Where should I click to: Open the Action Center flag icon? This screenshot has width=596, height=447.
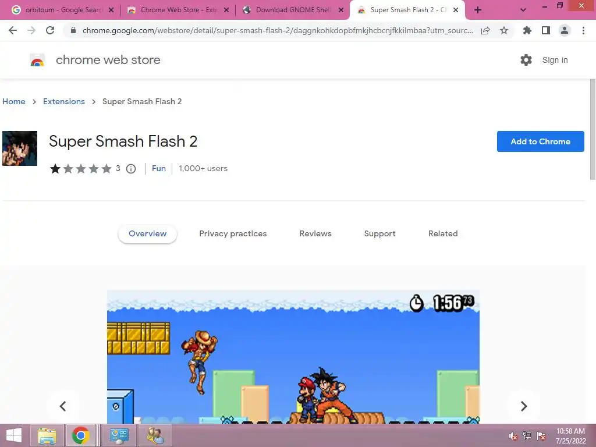coord(541,436)
